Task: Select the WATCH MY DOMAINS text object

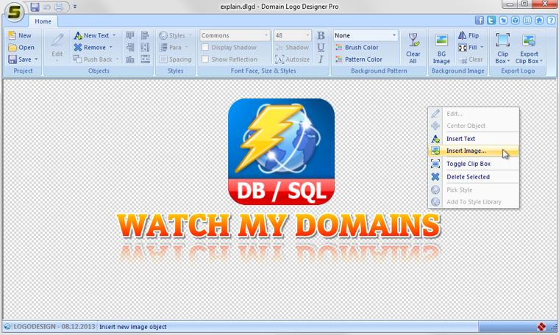Action: (279, 226)
